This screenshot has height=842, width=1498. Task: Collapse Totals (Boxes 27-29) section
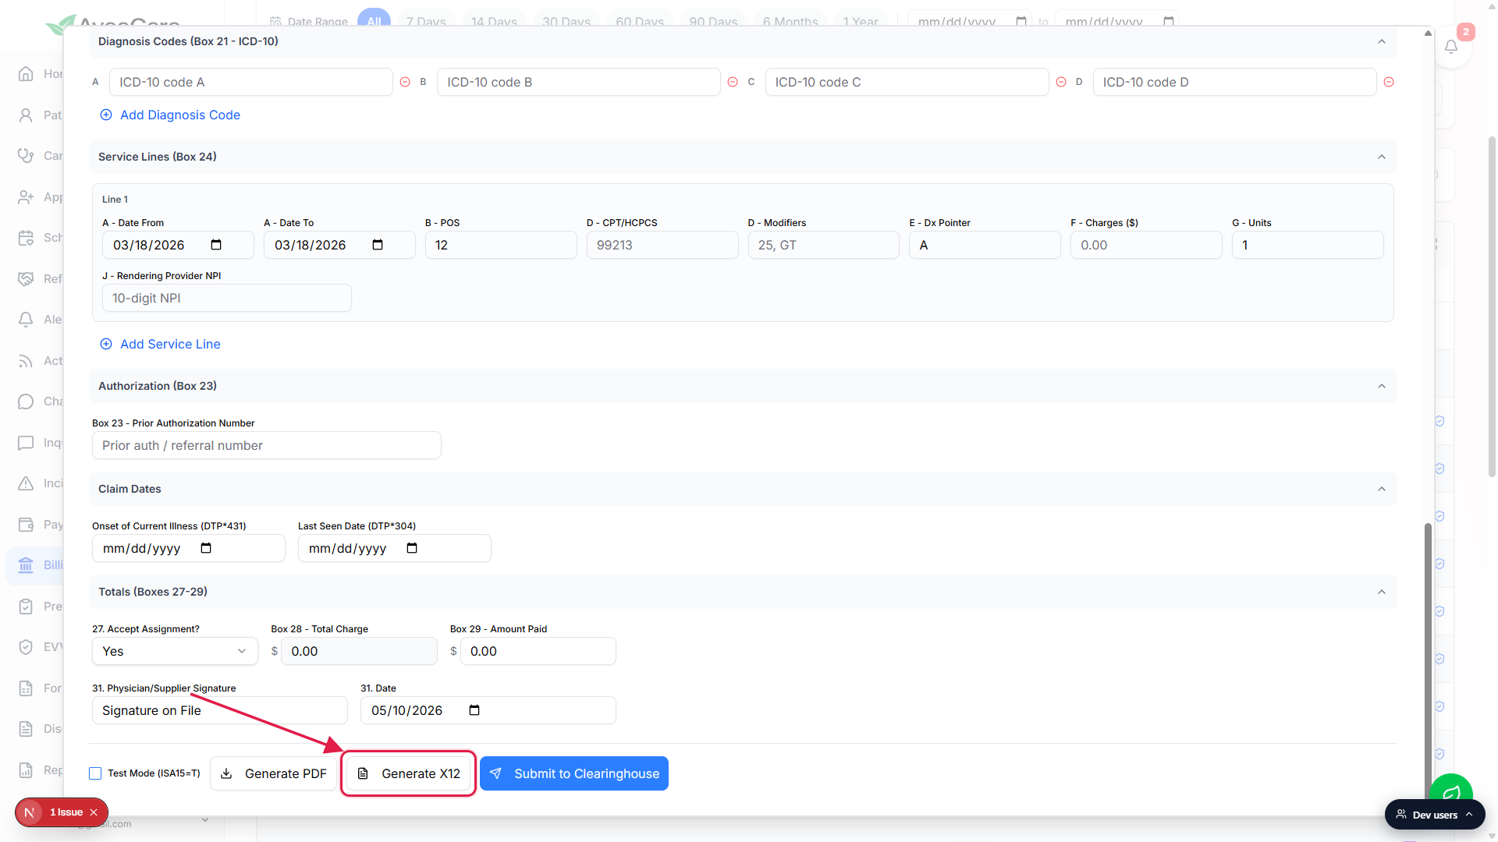(x=1382, y=592)
